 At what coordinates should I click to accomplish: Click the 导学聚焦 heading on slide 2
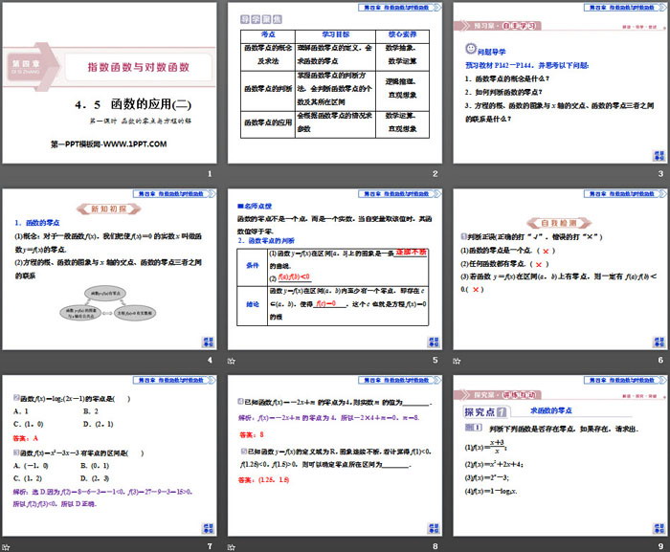261,19
